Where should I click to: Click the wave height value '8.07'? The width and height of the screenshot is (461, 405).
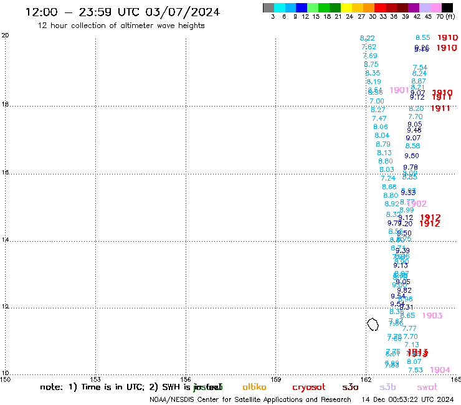point(414,361)
